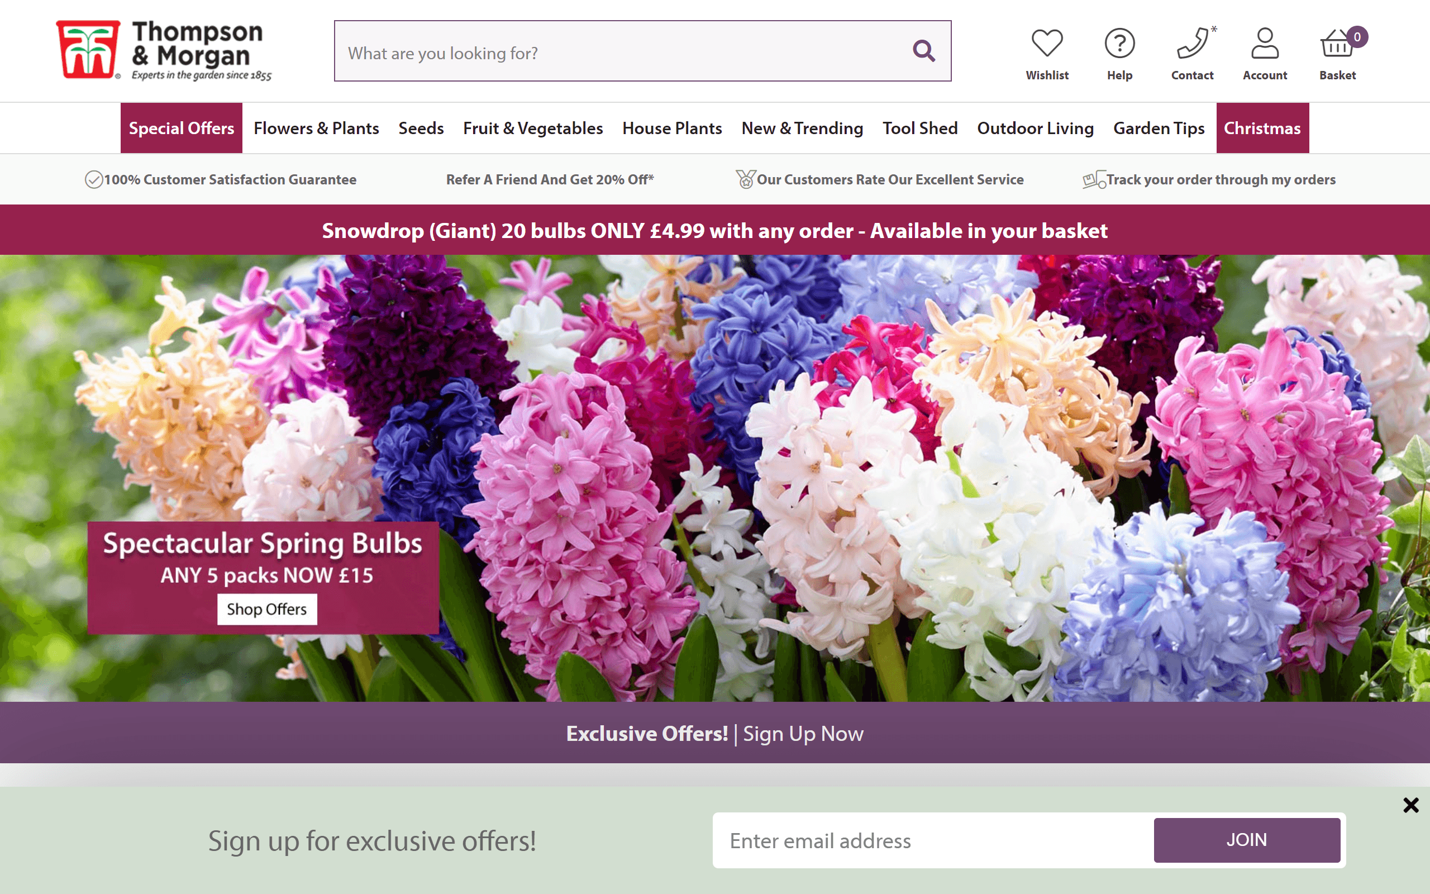This screenshot has height=894, width=1430.
Task: Click the Help question mark icon
Action: pyautogui.click(x=1119, y=41)
